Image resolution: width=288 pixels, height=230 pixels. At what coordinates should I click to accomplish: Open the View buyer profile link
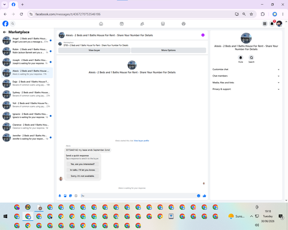pos(141,141)
